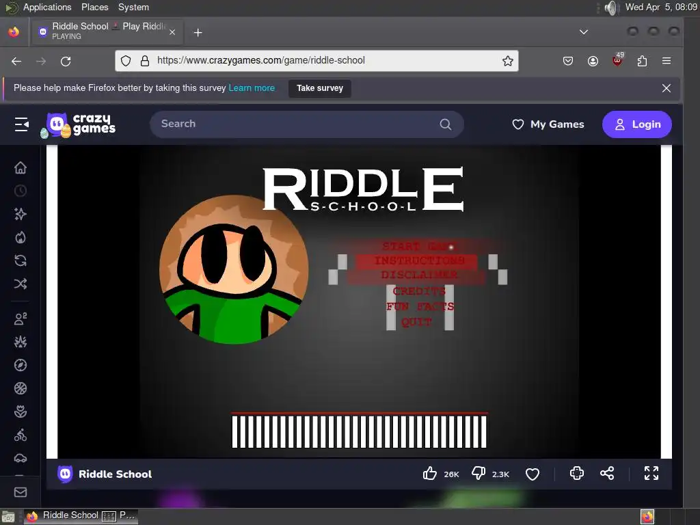Select INSTRUCTIONS in game menu
Image resolution: width=700 pixels, height=525 pixels.
pos(419,260)
